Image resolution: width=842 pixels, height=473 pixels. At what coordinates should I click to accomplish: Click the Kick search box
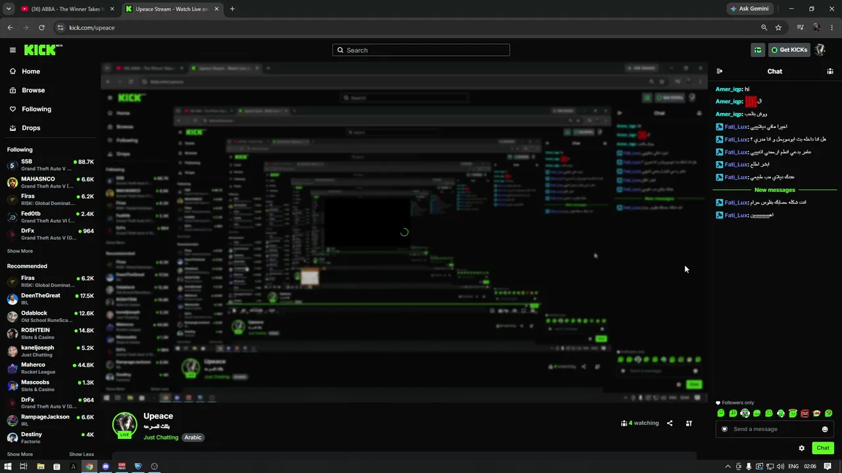[x=421, y=50]
